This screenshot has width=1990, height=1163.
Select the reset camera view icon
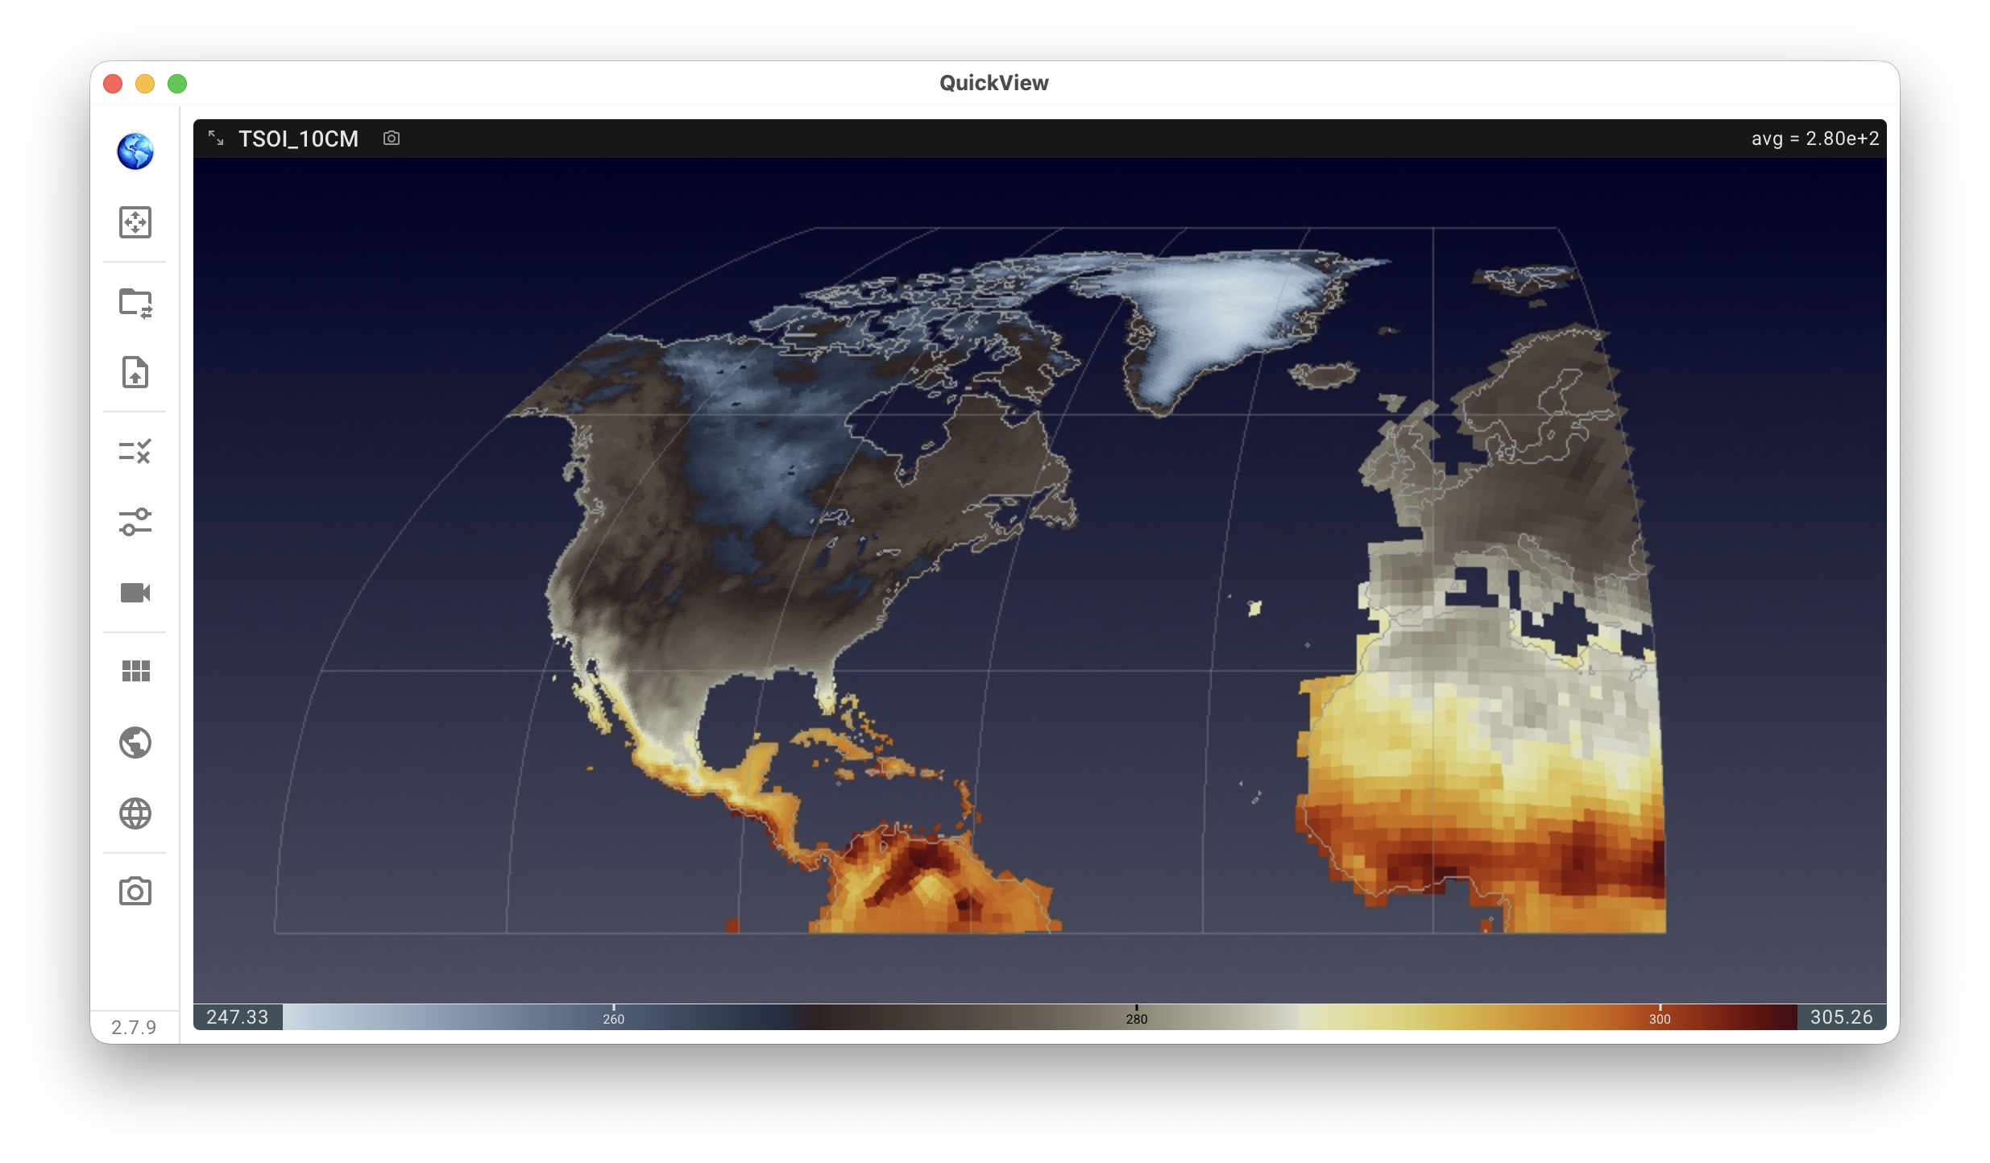[135, 222]
